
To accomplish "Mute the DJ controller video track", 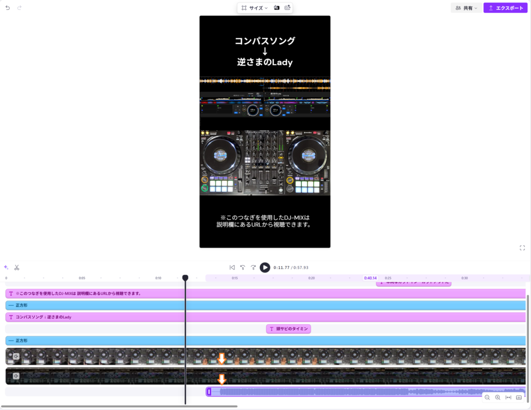I will click(16, 357).
